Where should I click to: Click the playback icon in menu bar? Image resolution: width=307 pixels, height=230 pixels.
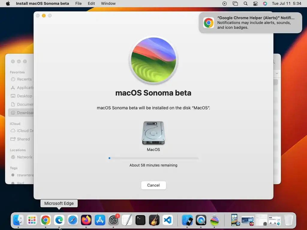(x=225, y=4)
